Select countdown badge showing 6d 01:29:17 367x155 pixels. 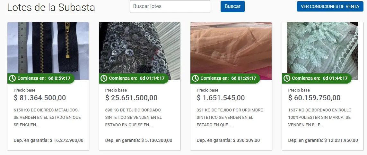click(x=225, y=78)
